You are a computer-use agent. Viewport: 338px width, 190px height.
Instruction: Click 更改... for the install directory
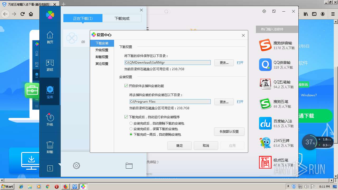(224, 102)
